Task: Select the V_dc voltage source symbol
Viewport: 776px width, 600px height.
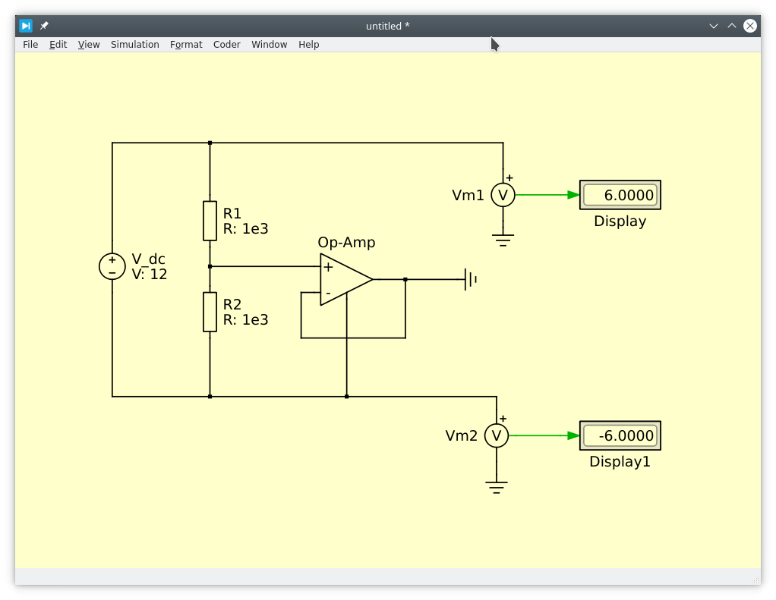Action: click(x=112, y=266)
